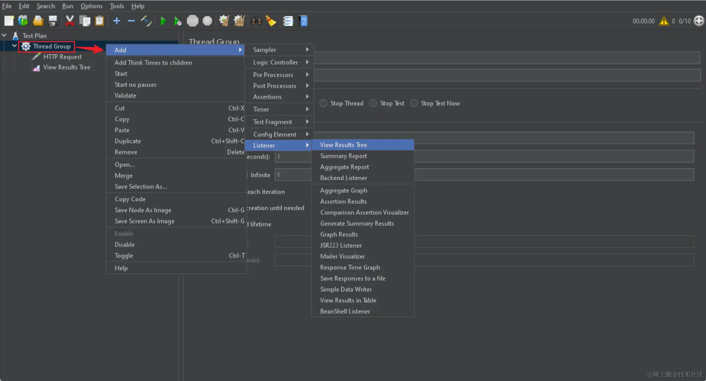Click the green Start test run icon

pyautogui.click(x=163, y=21)
